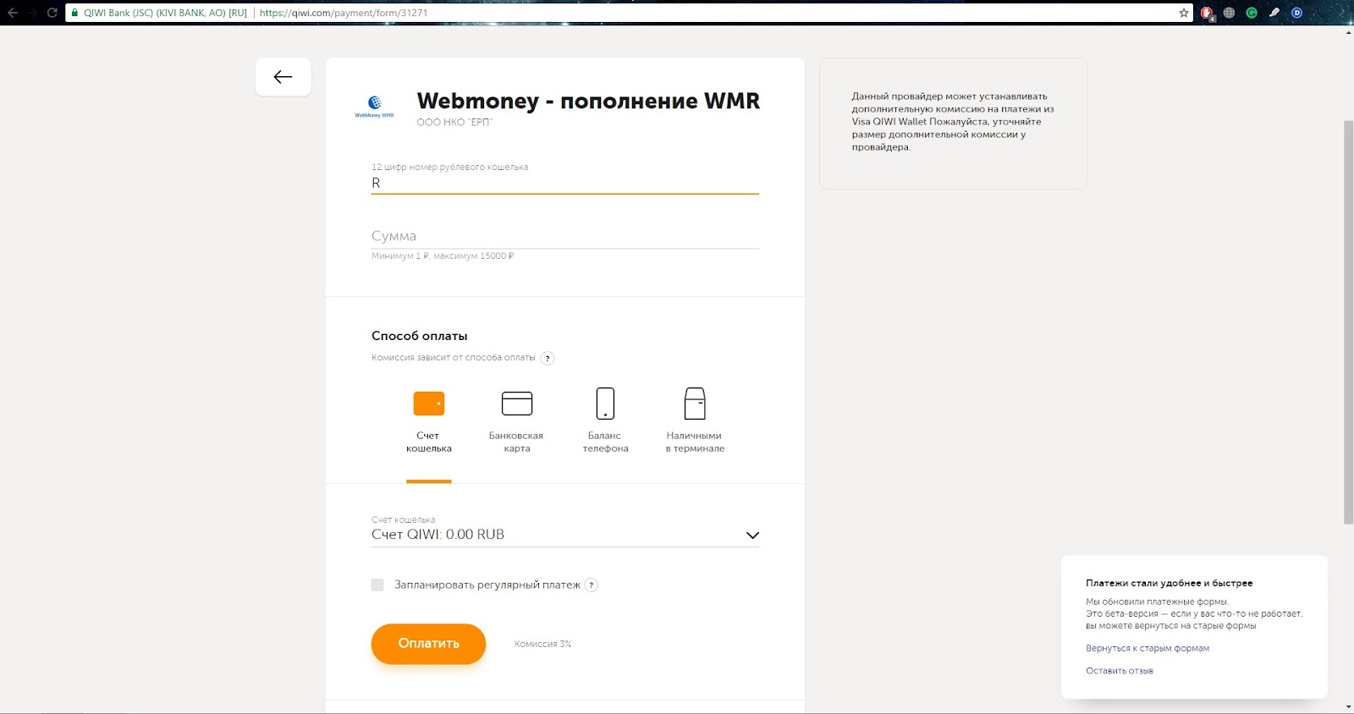Open help tooltip for regular payment
Image resolution: width=1354 pixels, height=714 pixels.
click(592, 585)
